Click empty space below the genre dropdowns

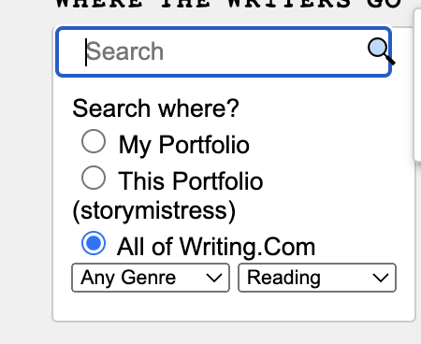click(x=234, y=307)
